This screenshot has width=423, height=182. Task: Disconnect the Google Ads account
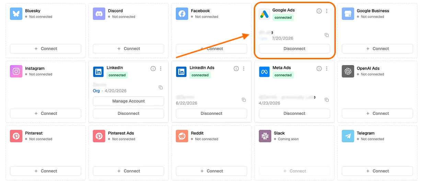pos(294,49)
